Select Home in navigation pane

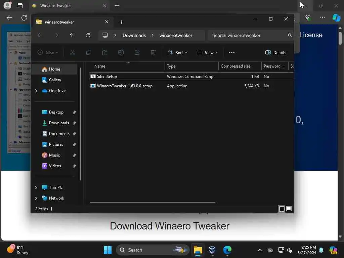(54, 69)
